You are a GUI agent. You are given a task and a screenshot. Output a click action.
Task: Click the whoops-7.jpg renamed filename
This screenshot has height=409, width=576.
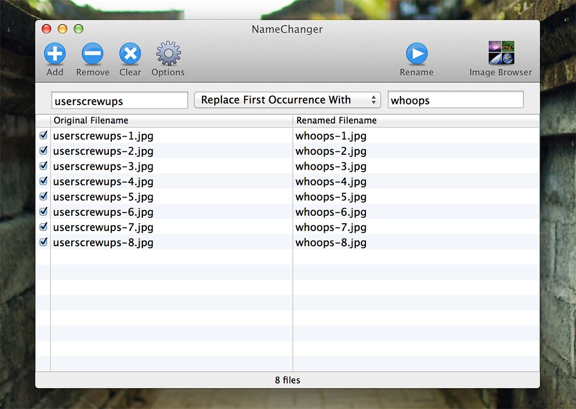331,228
